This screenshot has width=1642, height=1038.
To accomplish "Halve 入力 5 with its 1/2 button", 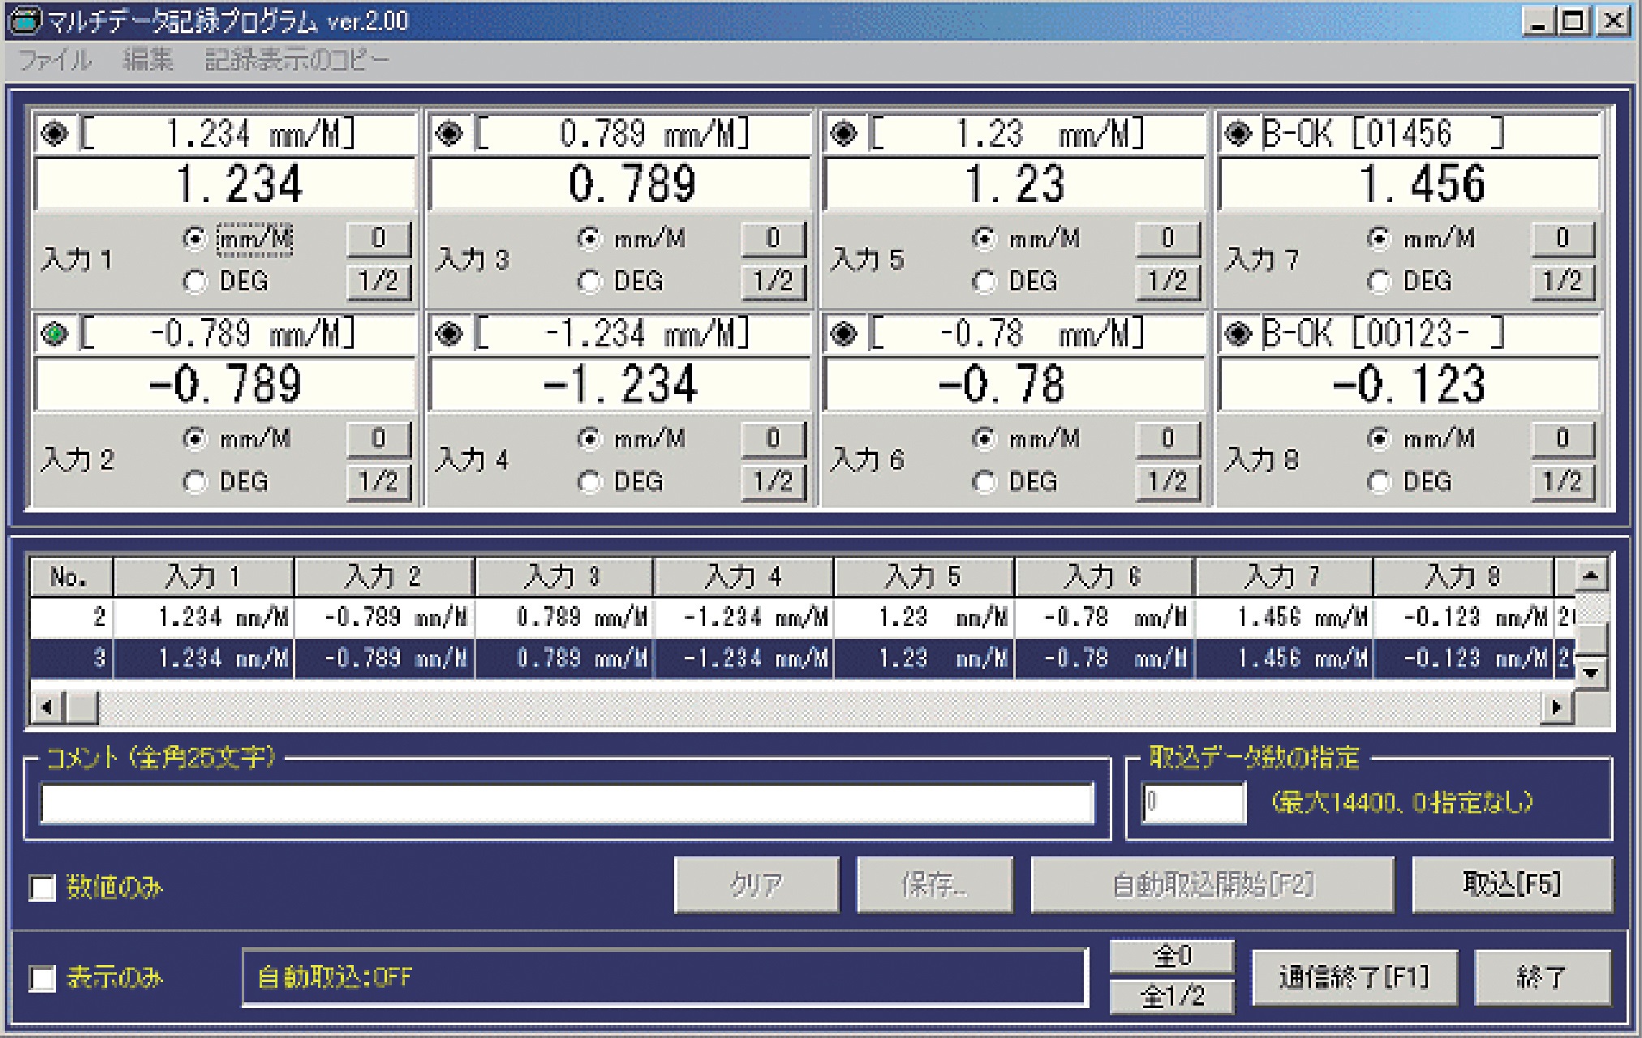I will [1168, 281].
